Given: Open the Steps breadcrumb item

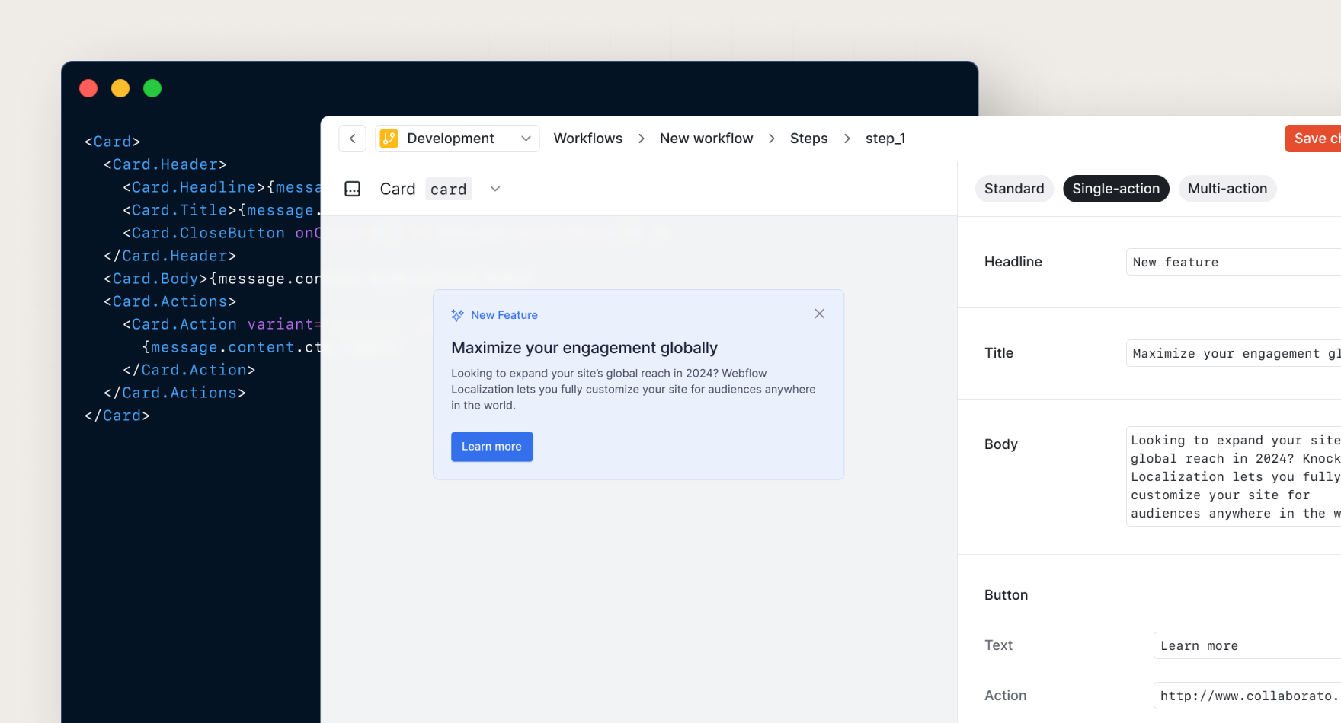Looking at the screenshot, I should pos(808,138).
